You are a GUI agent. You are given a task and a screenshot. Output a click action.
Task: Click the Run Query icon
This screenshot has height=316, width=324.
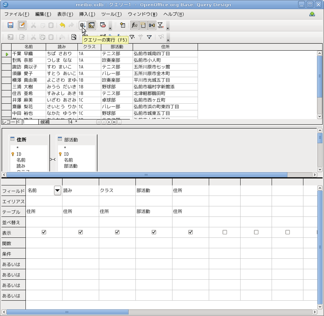coord(82,25)
